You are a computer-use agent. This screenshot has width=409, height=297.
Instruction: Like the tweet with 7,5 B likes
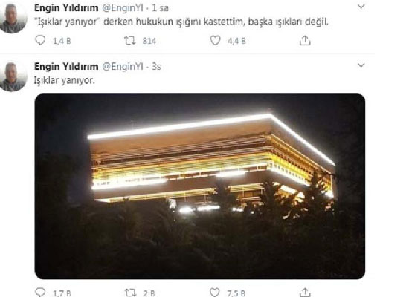(215, 293)
